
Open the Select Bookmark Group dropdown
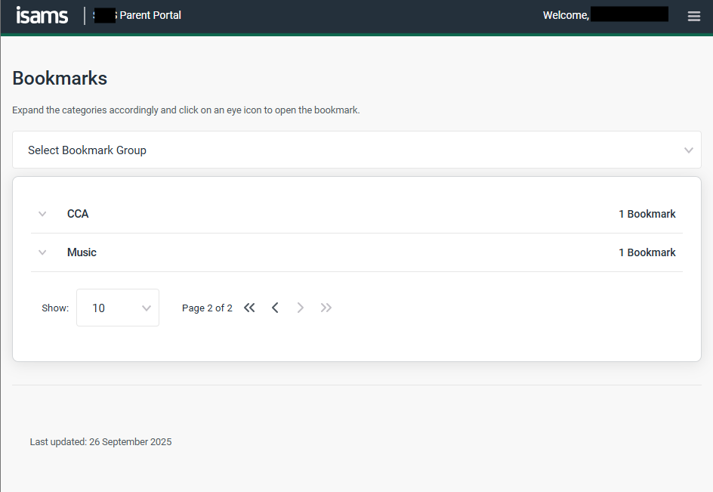click(x=356, y=150)
